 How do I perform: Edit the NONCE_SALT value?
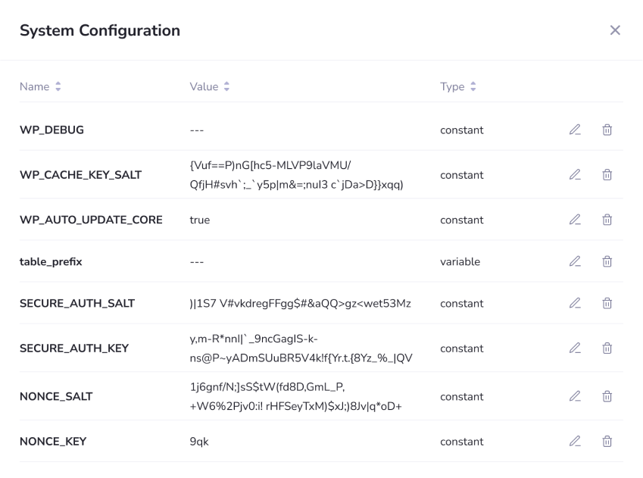click(x=575, y=396)
